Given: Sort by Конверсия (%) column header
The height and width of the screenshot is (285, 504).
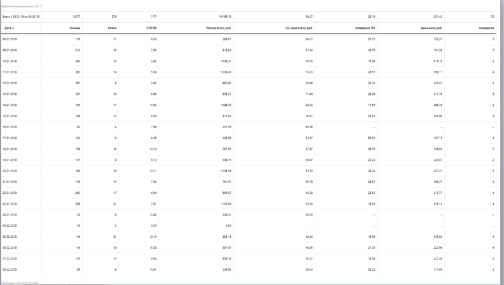Looking at the screenshot, I should tap(366, 28).
